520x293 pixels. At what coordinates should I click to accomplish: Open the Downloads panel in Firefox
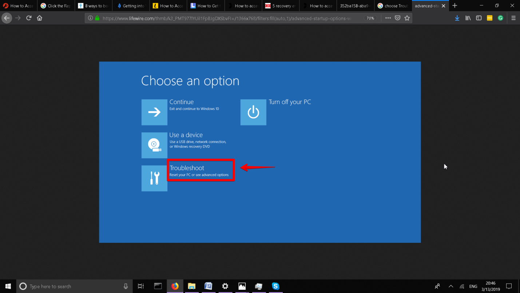point(457,18)
